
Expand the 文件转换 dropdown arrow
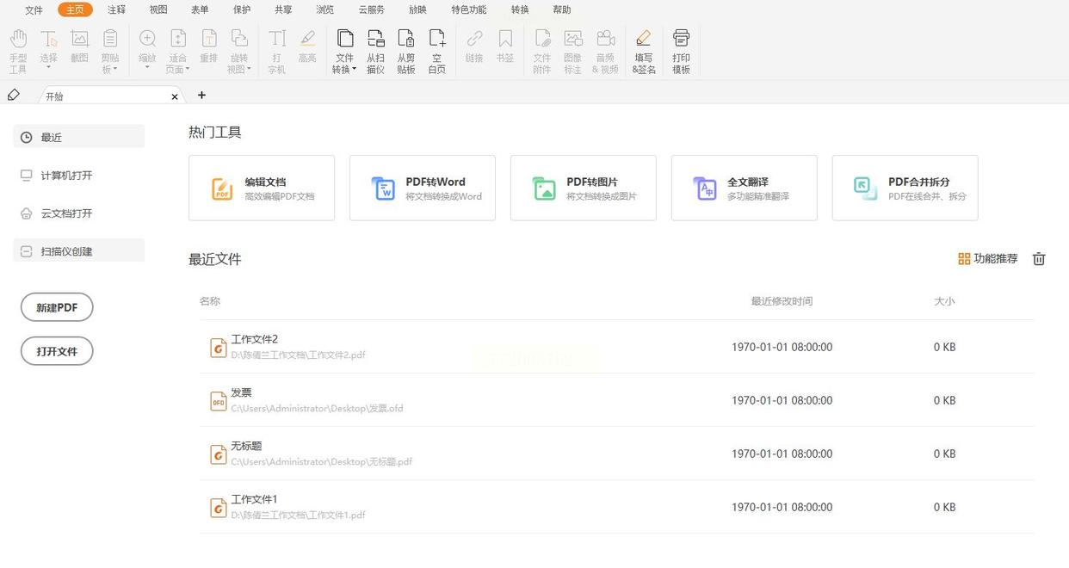pos(355,70)
